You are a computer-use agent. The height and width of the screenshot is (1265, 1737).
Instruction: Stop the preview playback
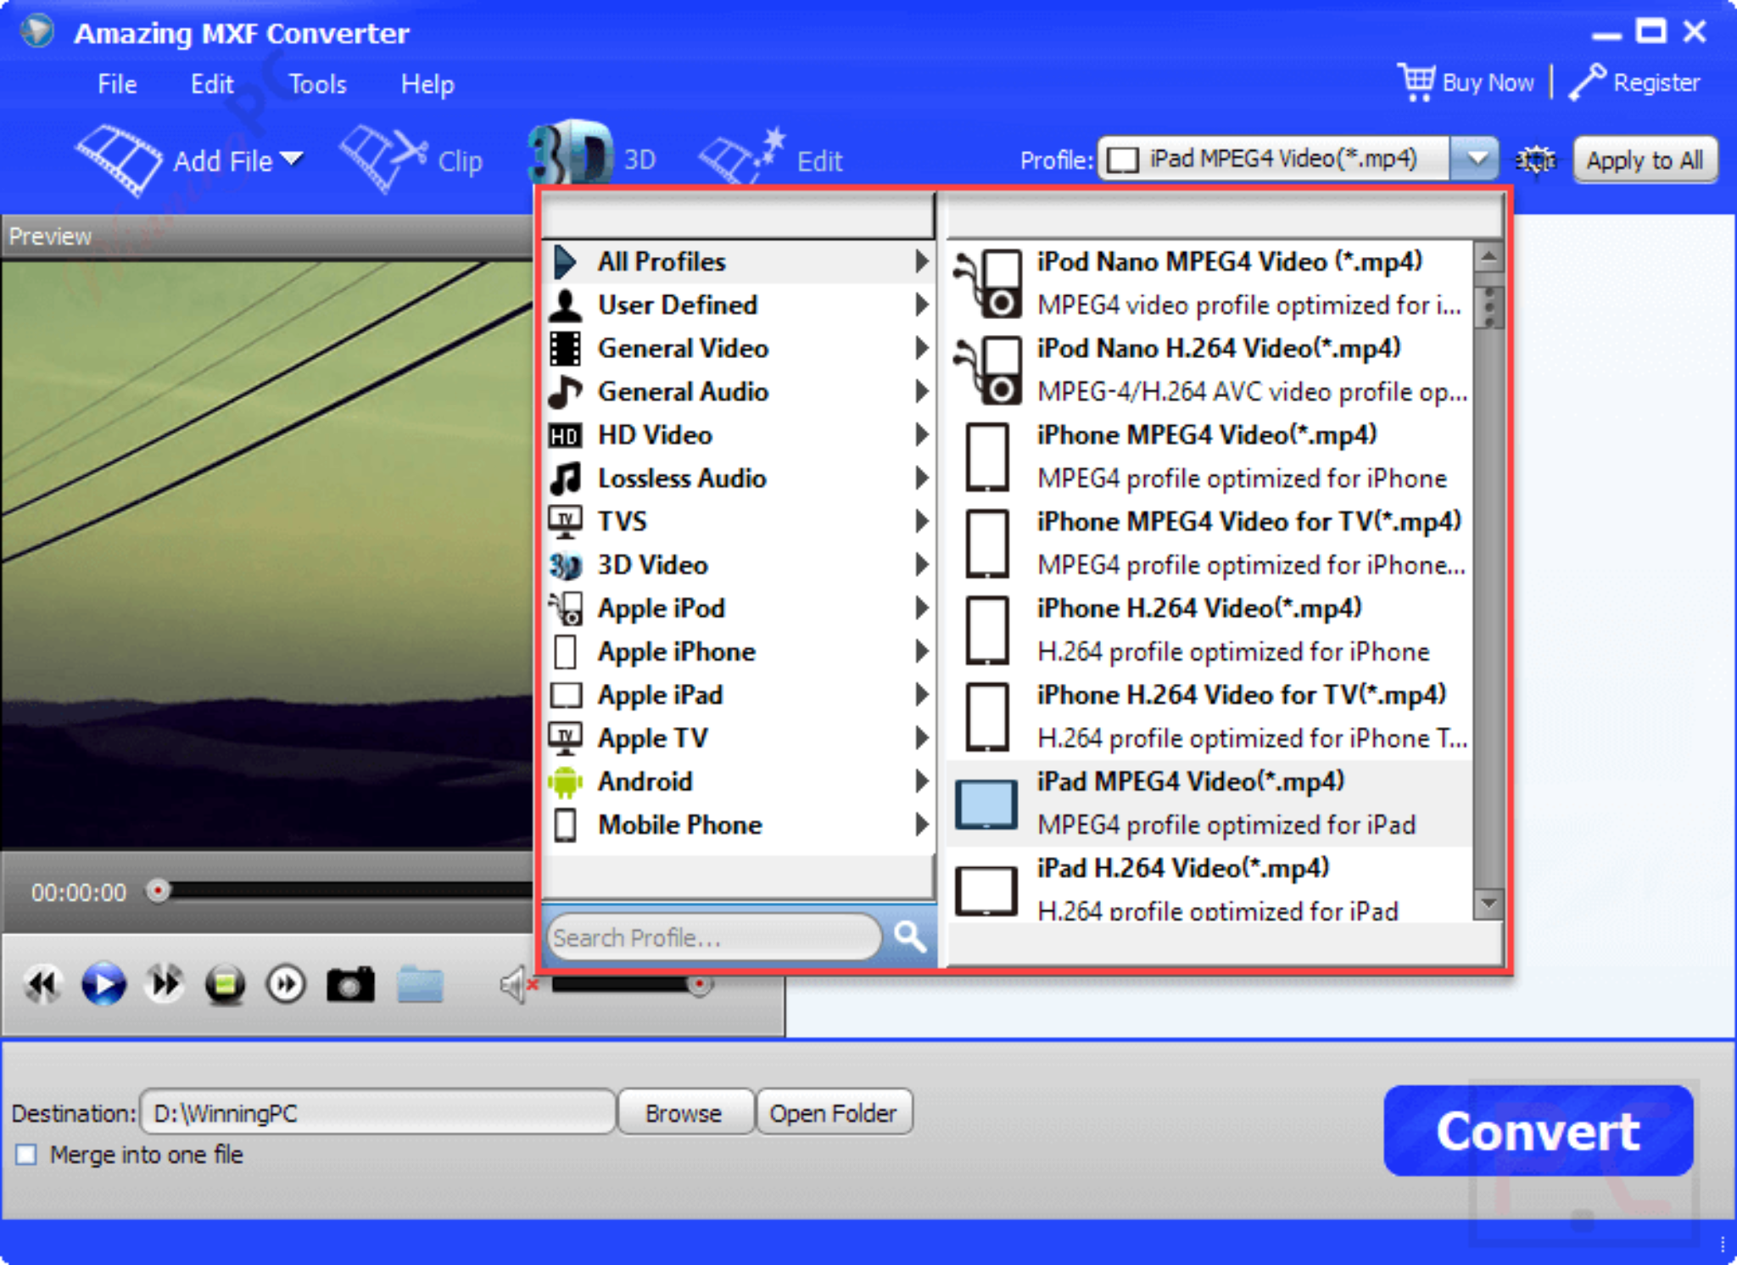[x=225, y=984]
